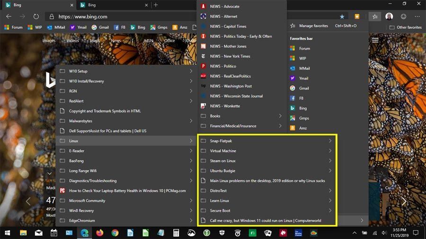Open NEWS - New York Times favorite
This screenshot has width=426, height=239.
click(242, 56)
